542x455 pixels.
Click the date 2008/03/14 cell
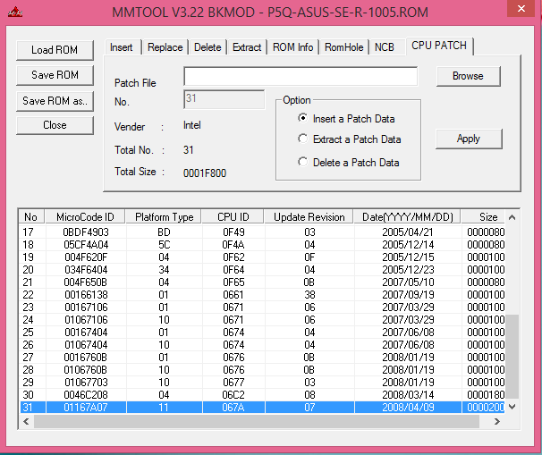point(408,394)
